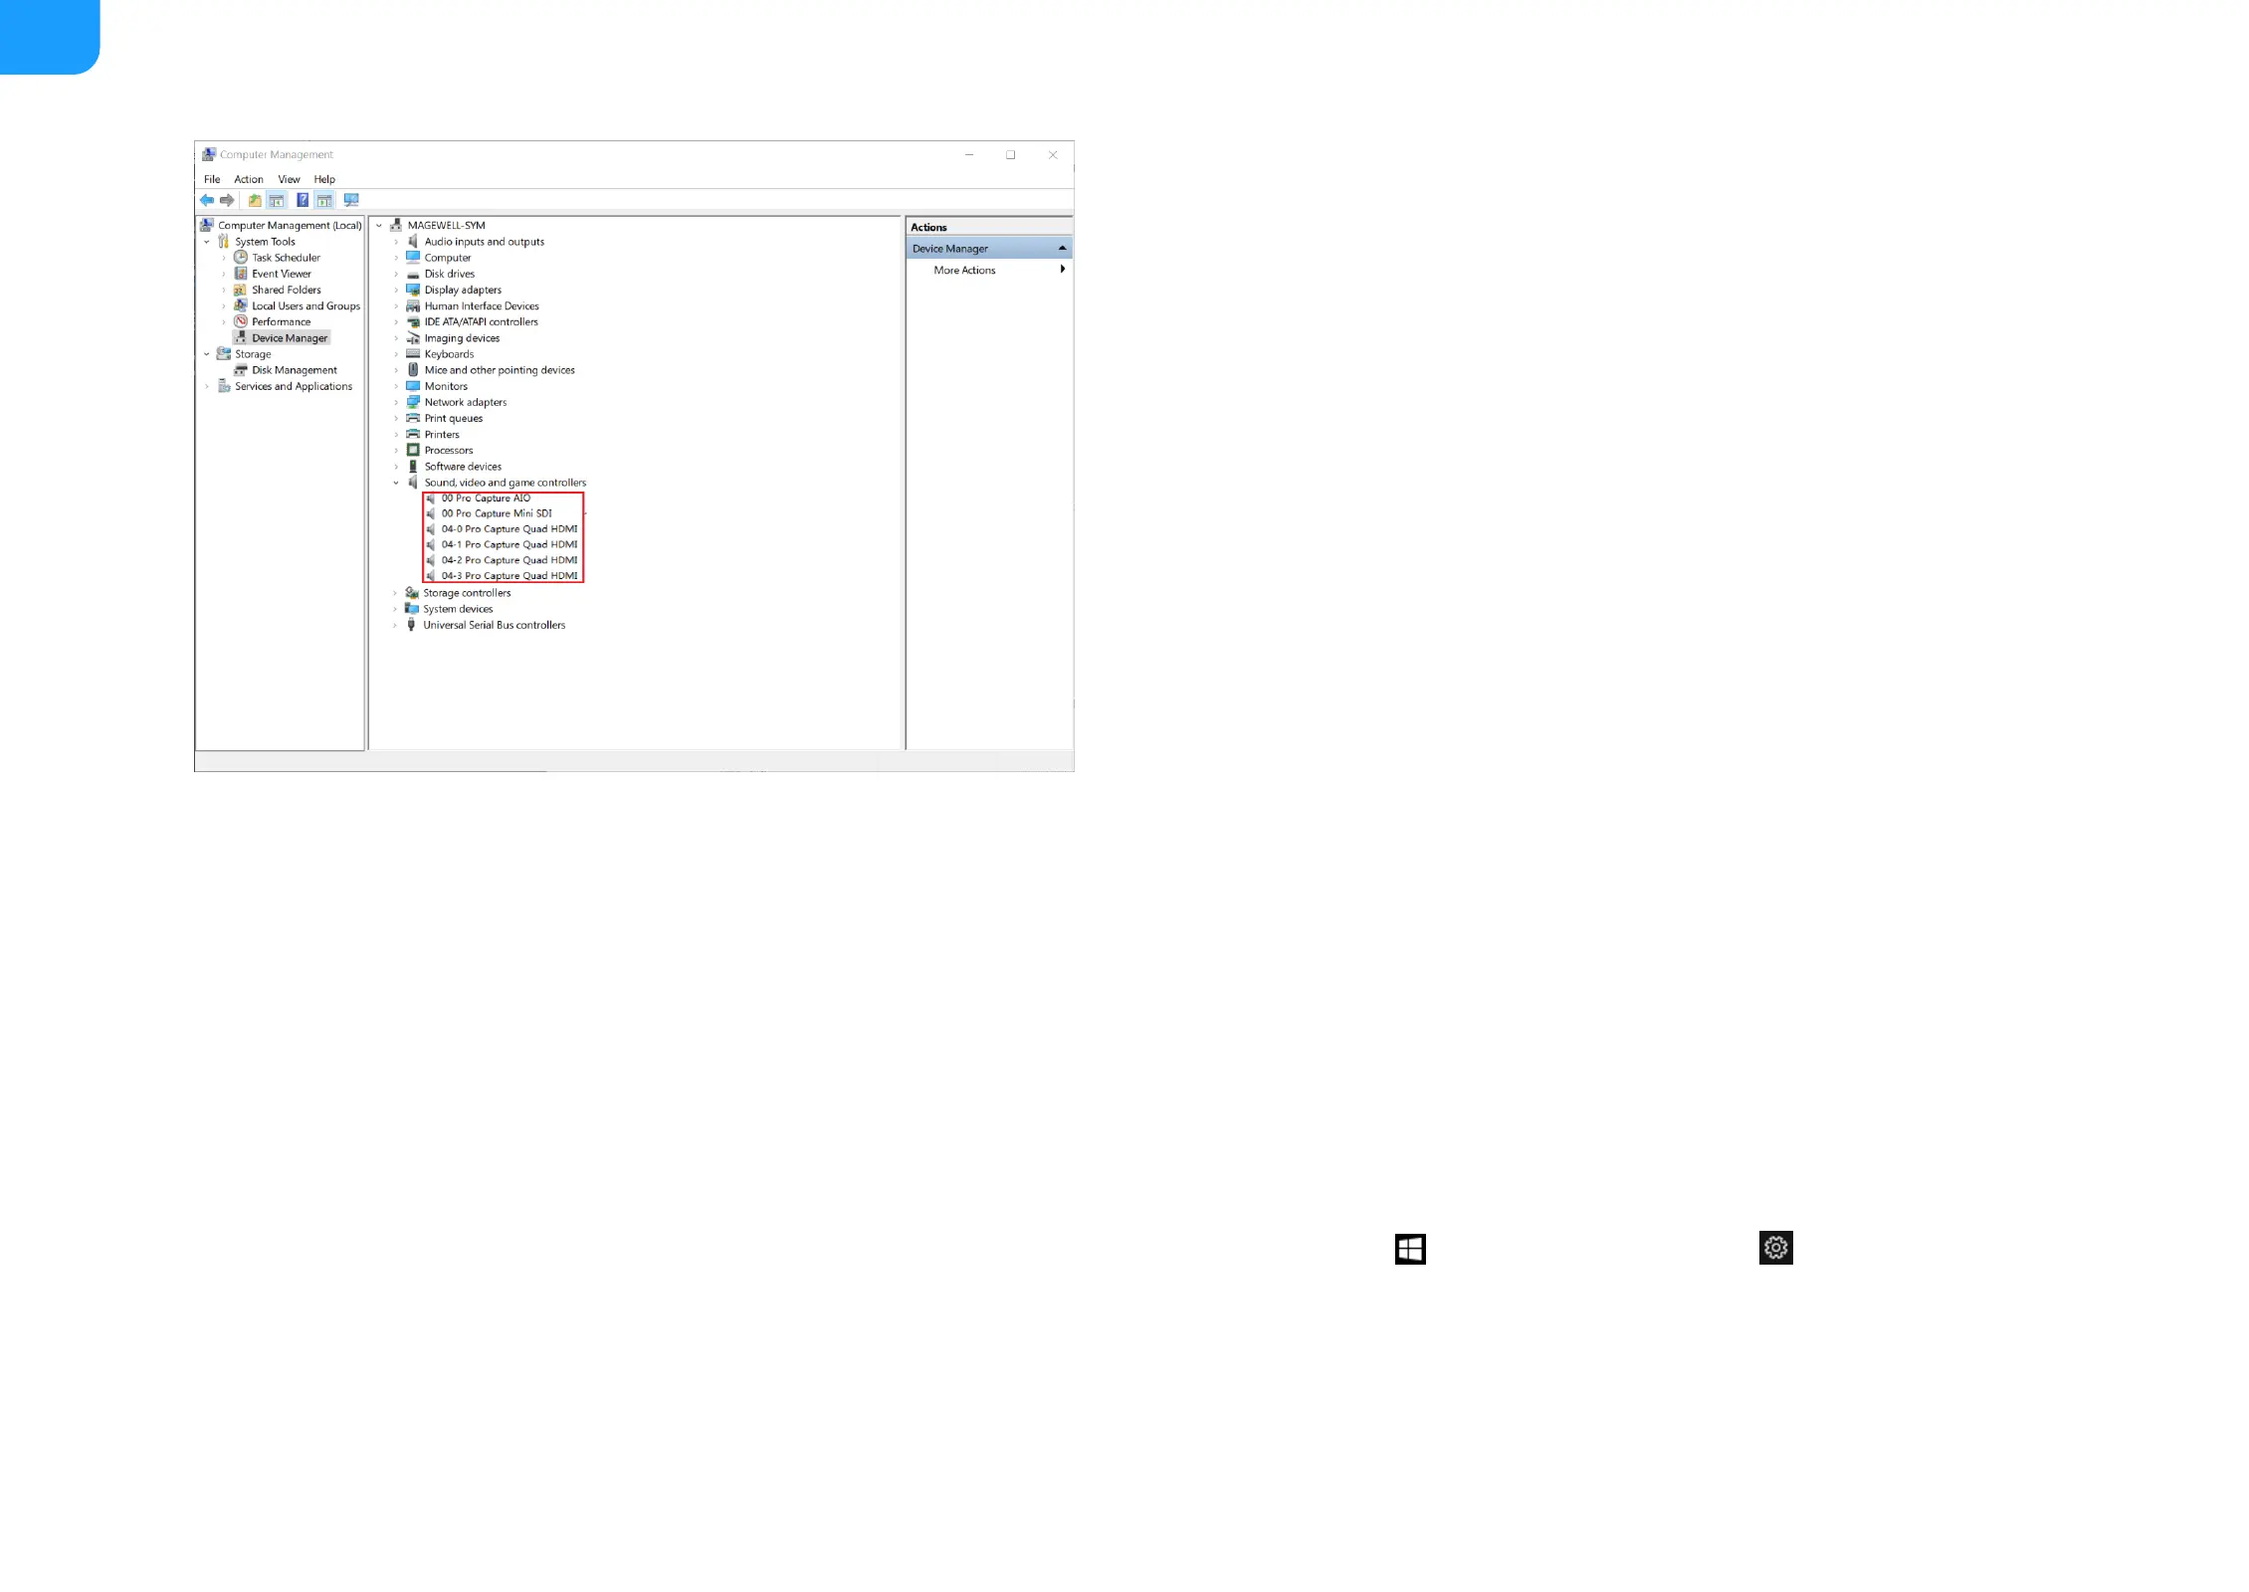This screenshot has height=1592, width=2249.
Task: Click Scan for hardware changes monitor icon
Action: [351, 200]
